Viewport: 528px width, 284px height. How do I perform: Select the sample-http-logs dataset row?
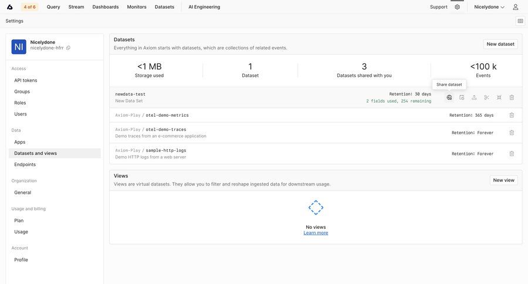coord(316,154)
